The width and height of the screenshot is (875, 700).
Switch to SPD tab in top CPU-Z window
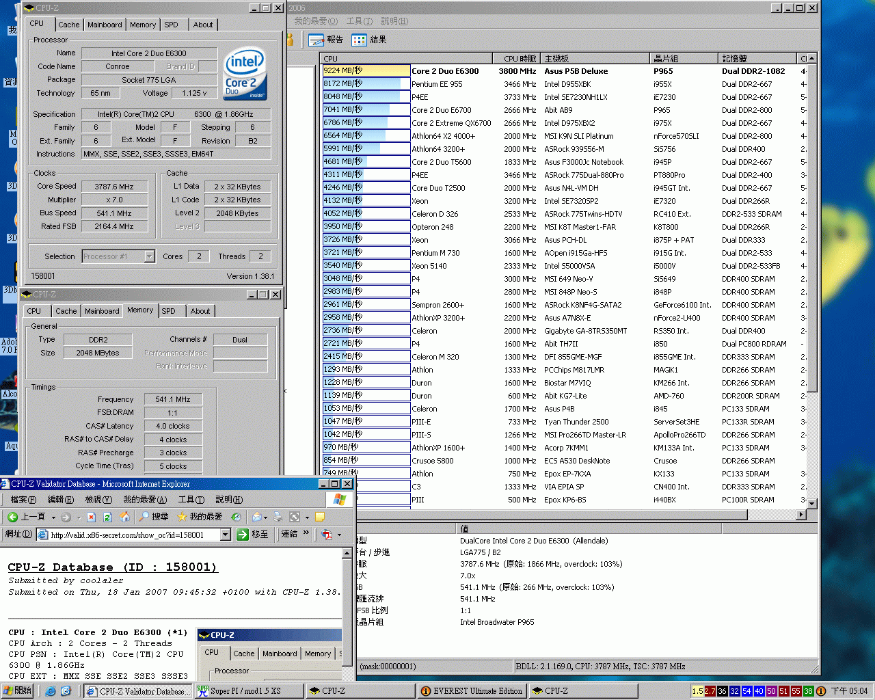(172, 25)
